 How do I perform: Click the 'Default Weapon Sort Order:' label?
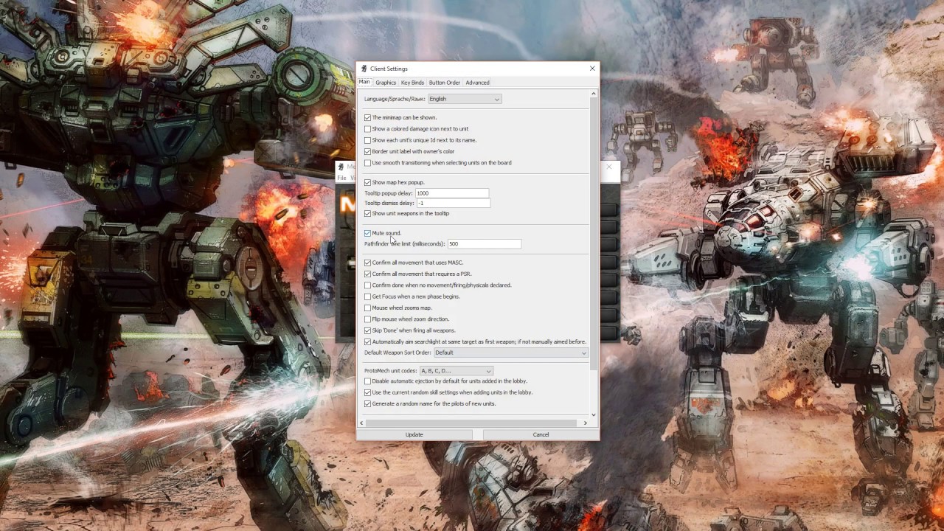(398, 353)
